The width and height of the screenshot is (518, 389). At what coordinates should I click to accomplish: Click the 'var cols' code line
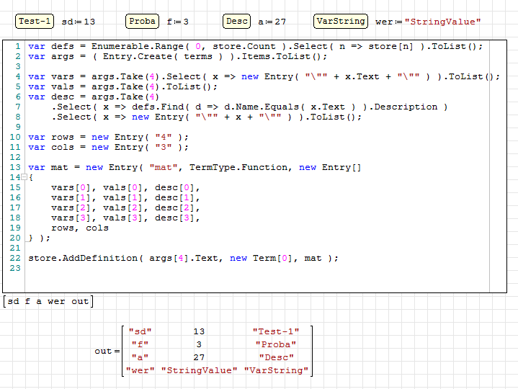(108, 147)
